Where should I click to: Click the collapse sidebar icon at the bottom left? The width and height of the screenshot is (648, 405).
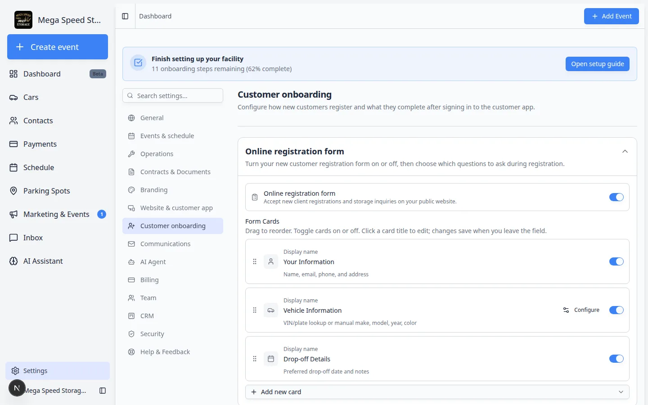click(103, 391)
